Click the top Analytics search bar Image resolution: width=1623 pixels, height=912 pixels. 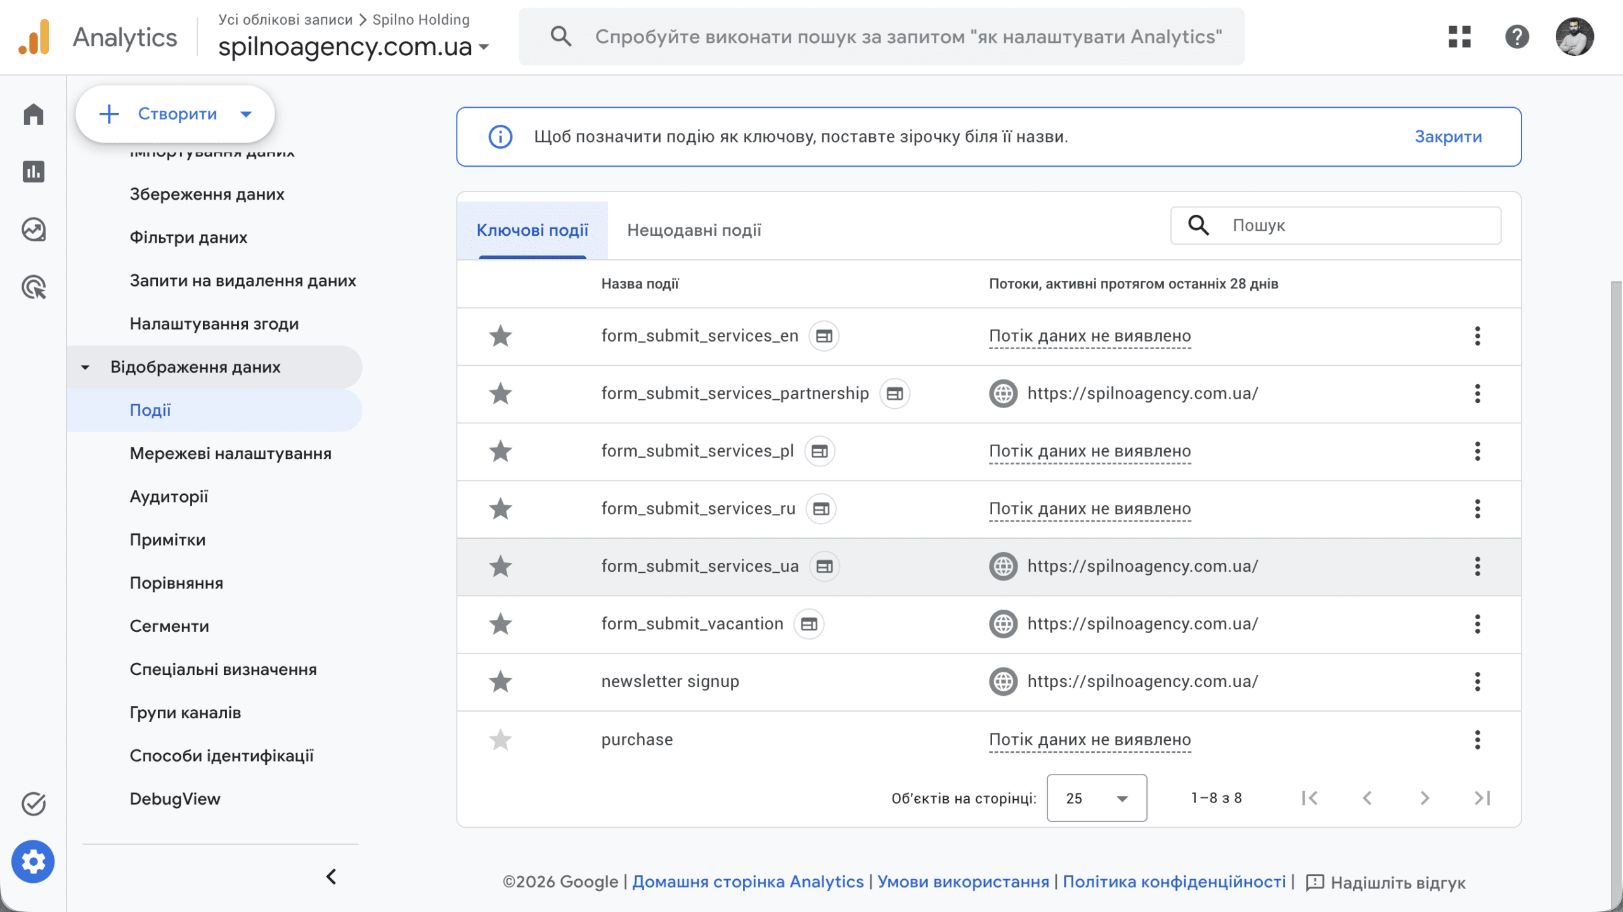[881, 37]
